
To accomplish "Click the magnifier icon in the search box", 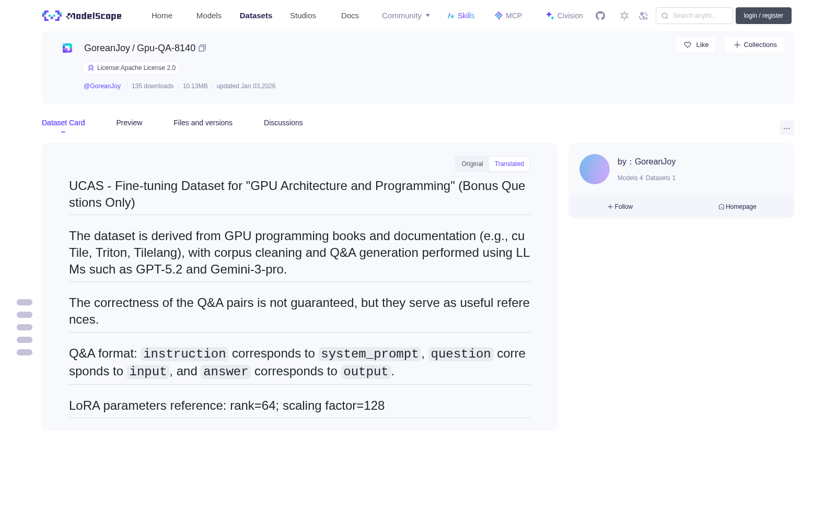I will click(x=665, y=16).
